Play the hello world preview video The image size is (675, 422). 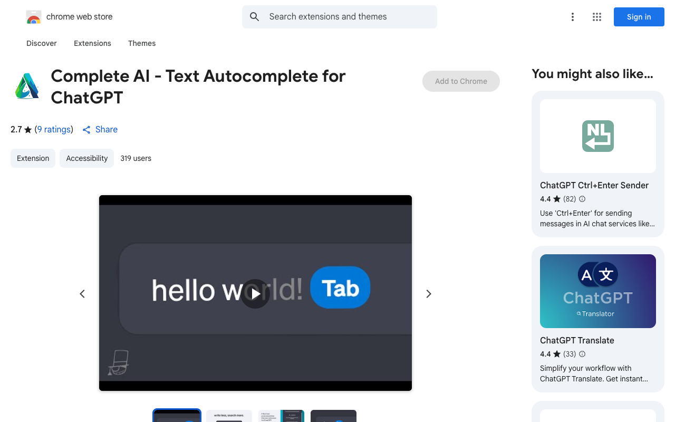tap(256, 294)
